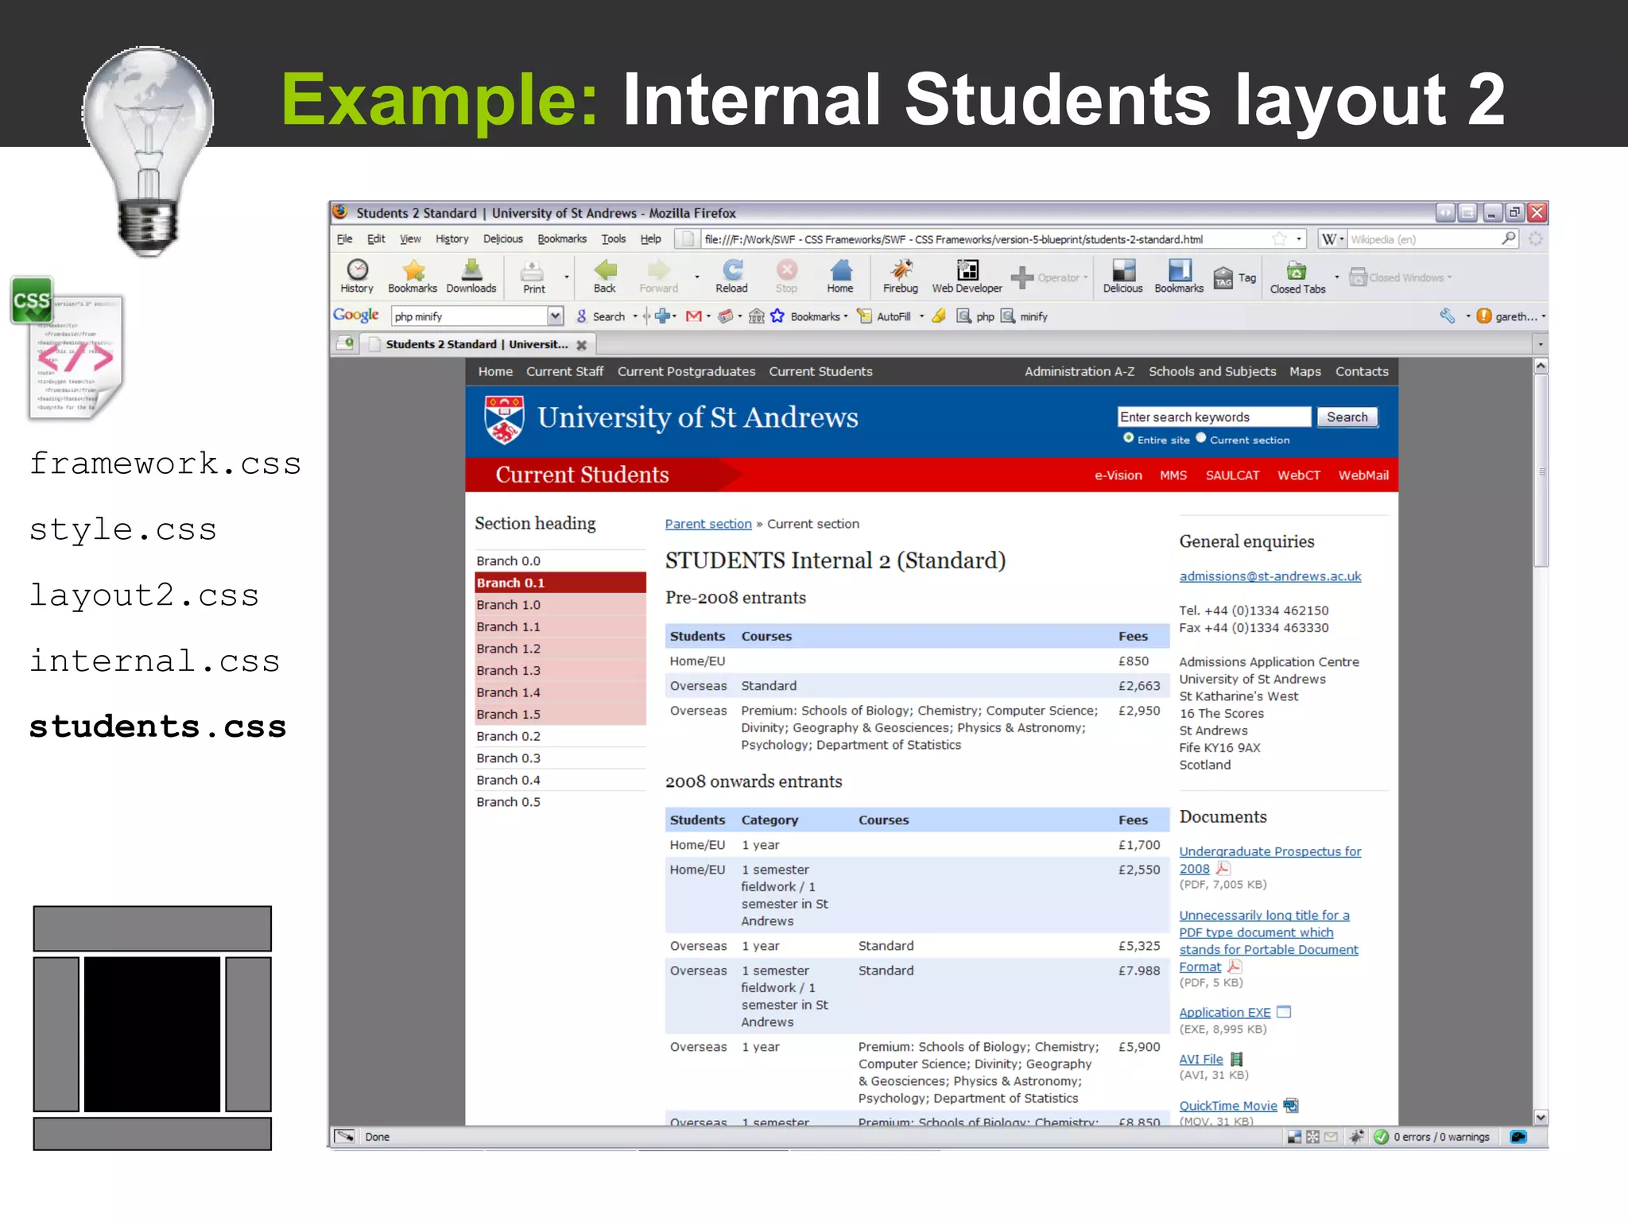Expand the URL bar history dropdown

pyautogui.click(x=1299, y=239)
